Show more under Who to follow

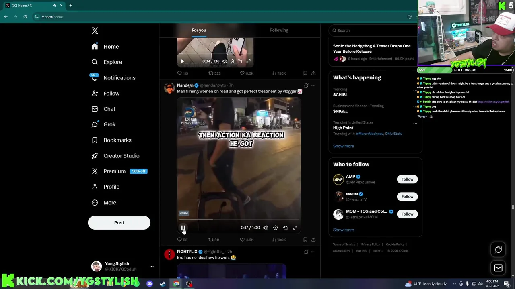pyautogui.click(x=343, y=230)
